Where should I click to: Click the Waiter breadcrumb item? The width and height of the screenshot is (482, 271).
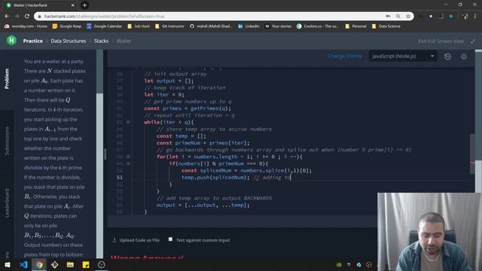[x=124, y=41]
